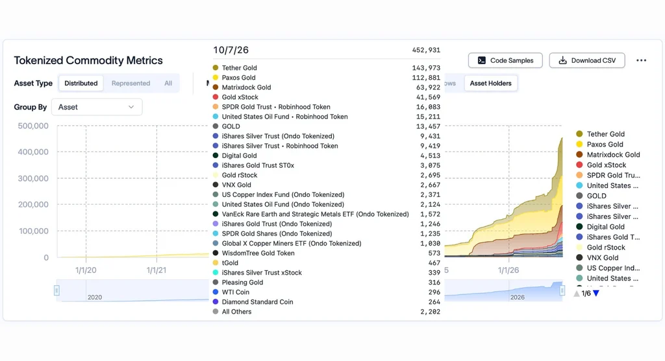Click the terminal icon in Code Samples

482,60
